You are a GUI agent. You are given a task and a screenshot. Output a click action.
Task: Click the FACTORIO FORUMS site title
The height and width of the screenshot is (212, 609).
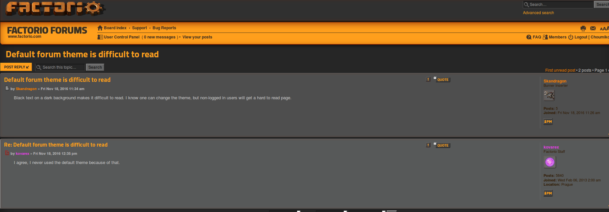click(47, 31)
